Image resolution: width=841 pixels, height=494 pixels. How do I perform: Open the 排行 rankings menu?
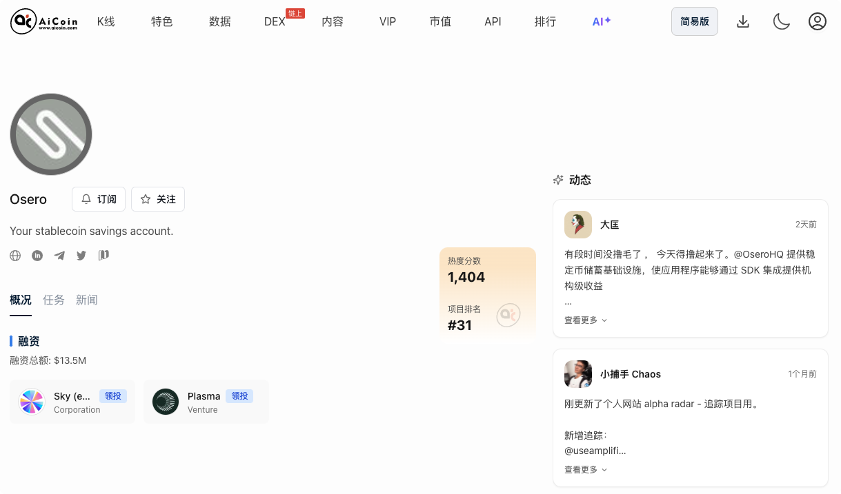pos(545,21)
